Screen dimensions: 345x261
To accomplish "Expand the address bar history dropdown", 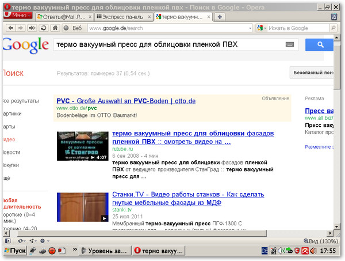I will pyautogui.click(x=250, y=28).
